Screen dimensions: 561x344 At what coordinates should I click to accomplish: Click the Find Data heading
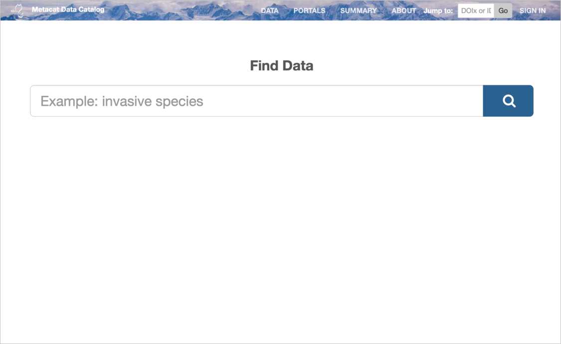281,66
